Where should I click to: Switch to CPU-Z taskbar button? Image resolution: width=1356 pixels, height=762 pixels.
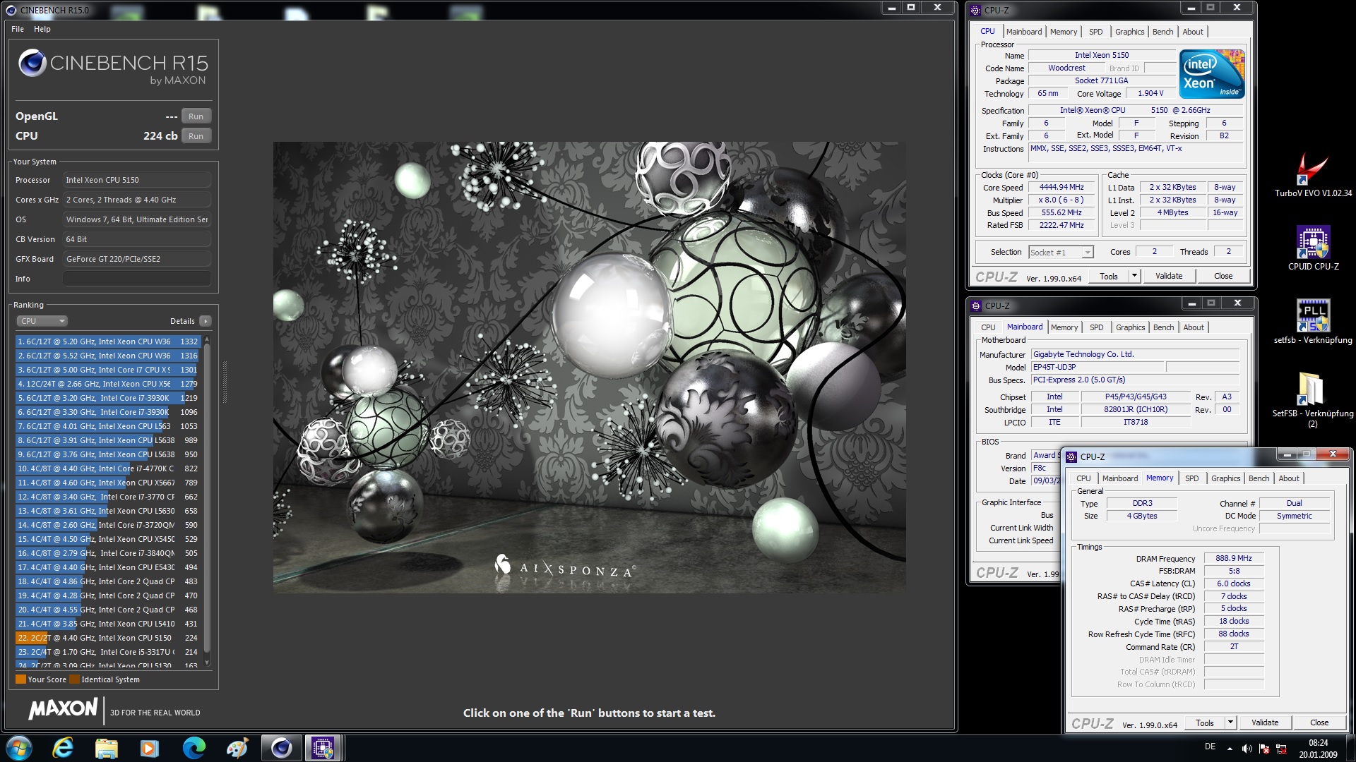point(323,748)
